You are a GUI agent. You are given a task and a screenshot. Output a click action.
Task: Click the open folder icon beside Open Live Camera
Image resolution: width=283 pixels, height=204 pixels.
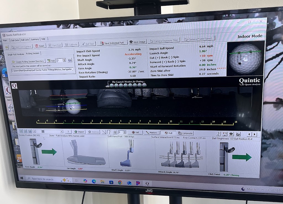pos(7,47)
